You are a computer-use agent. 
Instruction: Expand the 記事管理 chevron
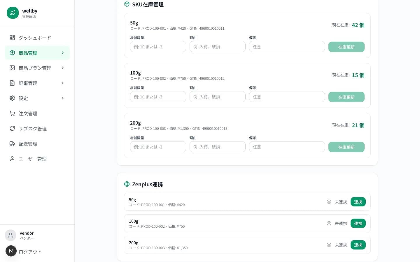tap(63, 83)
